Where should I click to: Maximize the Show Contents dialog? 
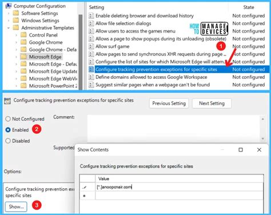pyautogui.click(x=241, y=150)
